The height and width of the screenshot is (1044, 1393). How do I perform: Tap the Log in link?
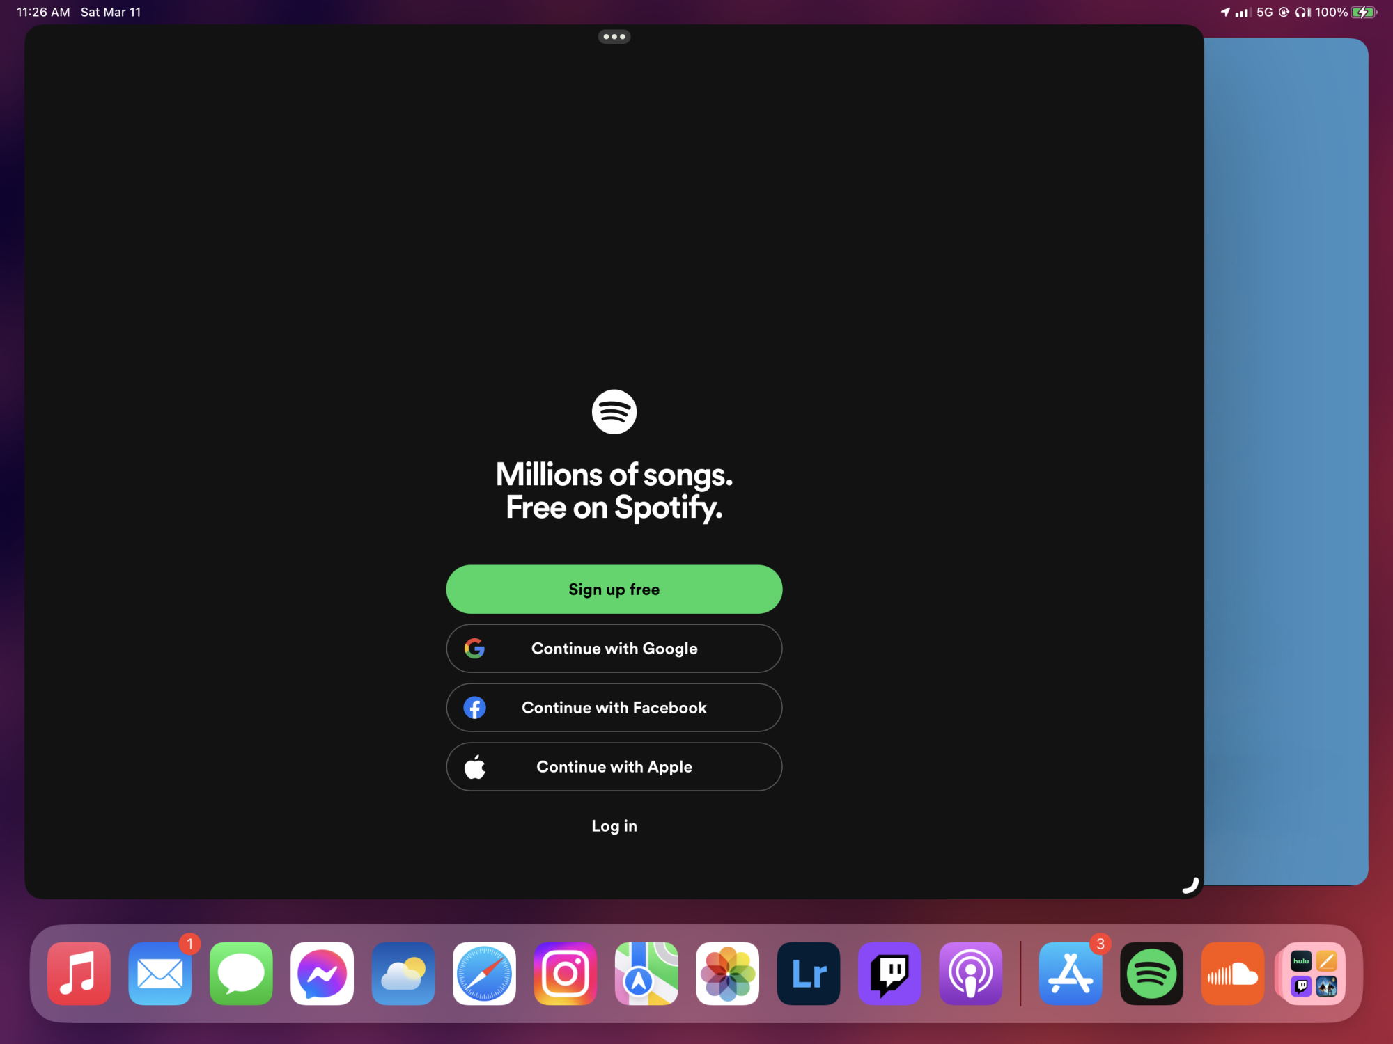614,826
